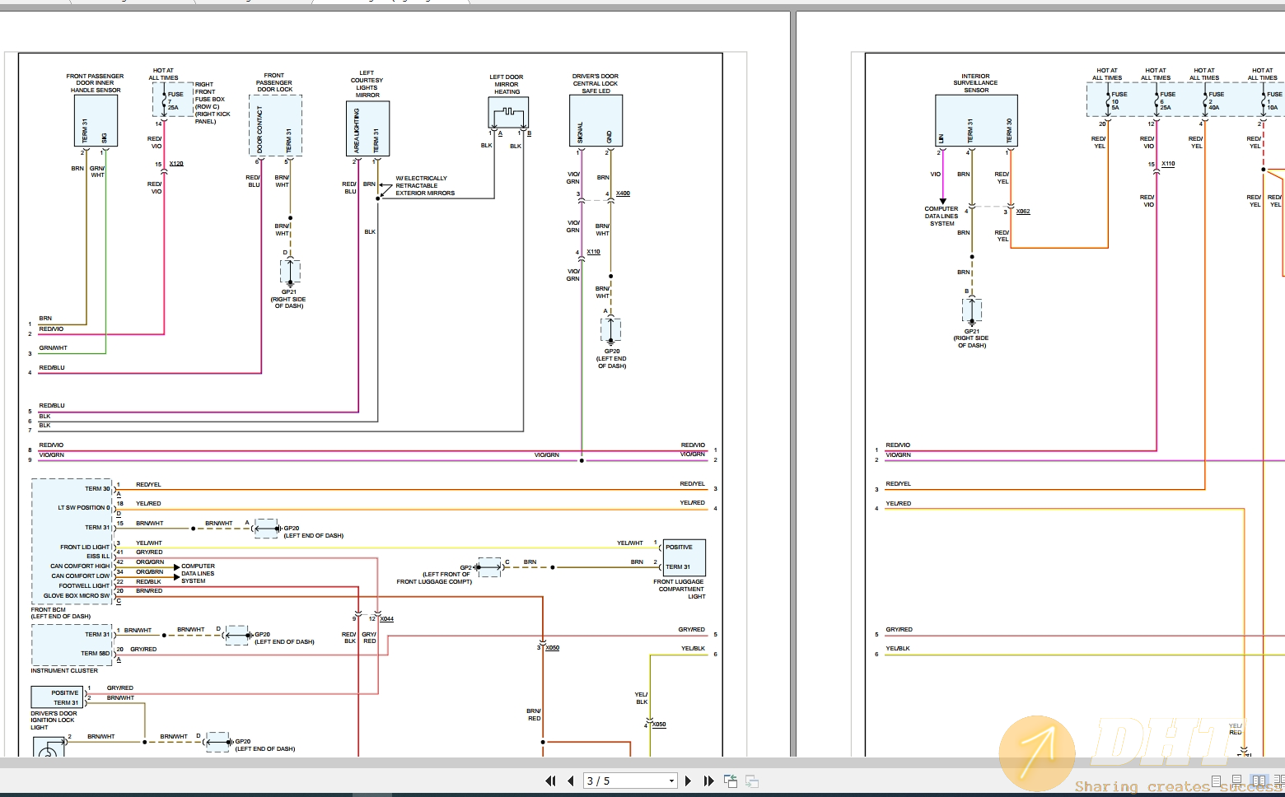
Task: Click the Front BCM (Left End of Dash) label
Action: 61,613
